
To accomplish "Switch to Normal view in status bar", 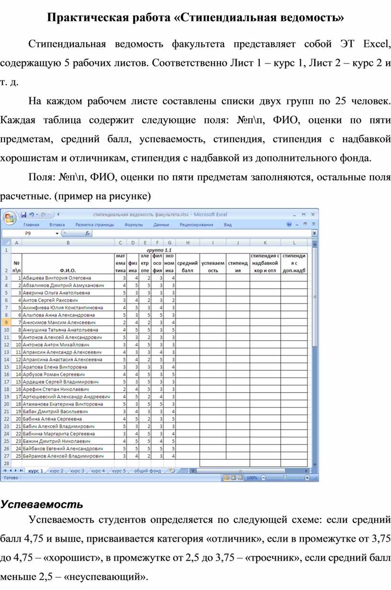I will point(227,478).
